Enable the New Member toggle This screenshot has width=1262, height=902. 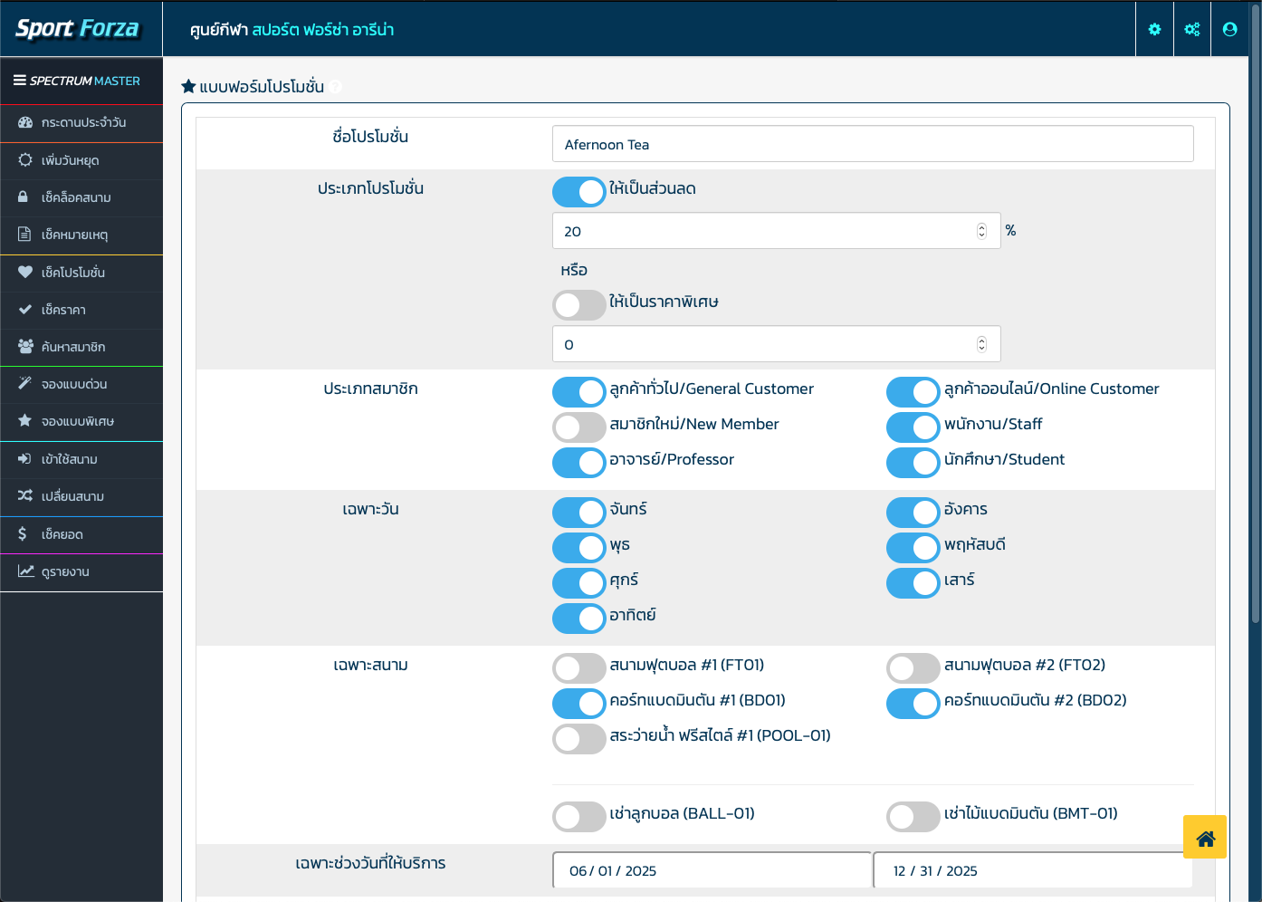(x=579, y=427)
